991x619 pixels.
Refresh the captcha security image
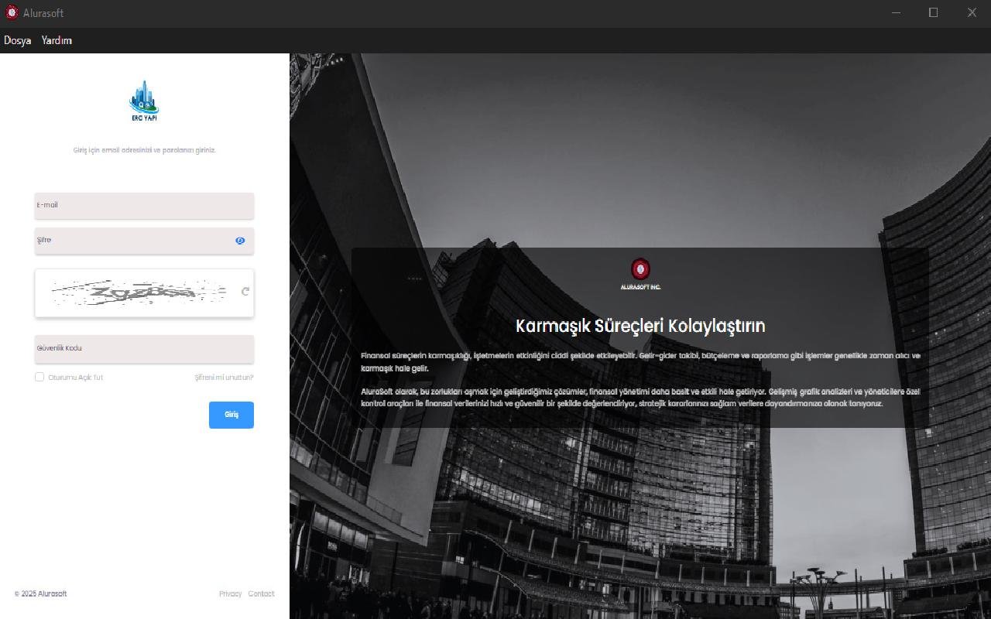point(245,292)
